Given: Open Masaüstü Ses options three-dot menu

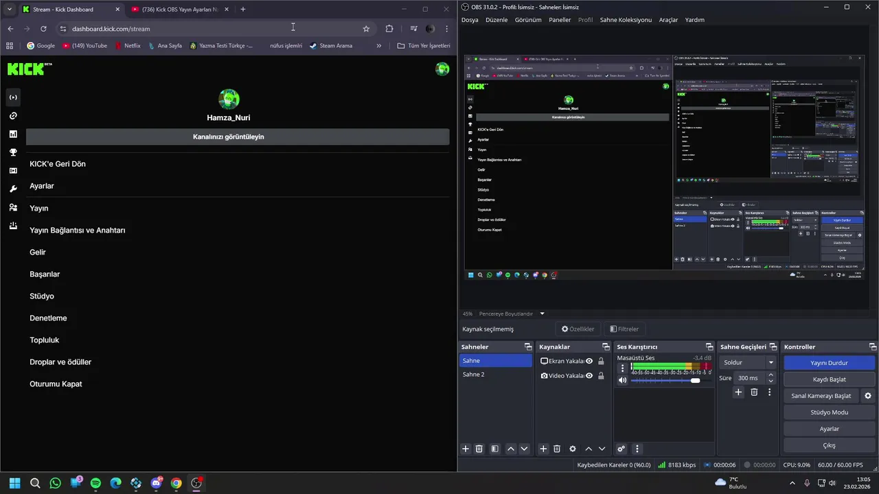Looking at the screenshot, I should coord(623,368).
